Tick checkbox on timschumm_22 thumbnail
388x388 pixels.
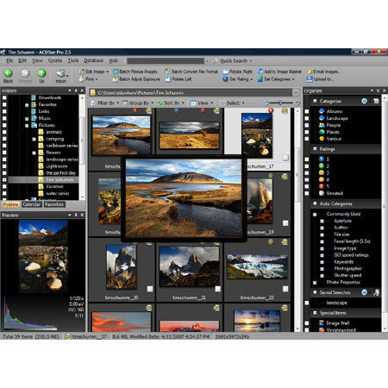click(285, 289)
